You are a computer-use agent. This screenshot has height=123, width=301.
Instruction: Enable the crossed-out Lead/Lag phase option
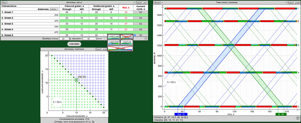click(127, 37)
